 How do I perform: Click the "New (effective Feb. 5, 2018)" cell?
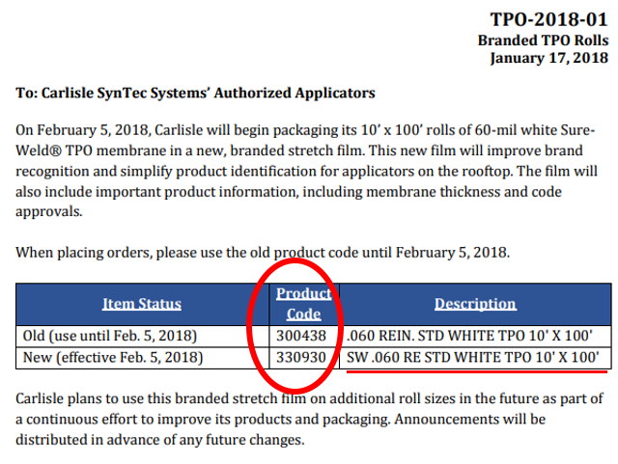pos(113,356)
